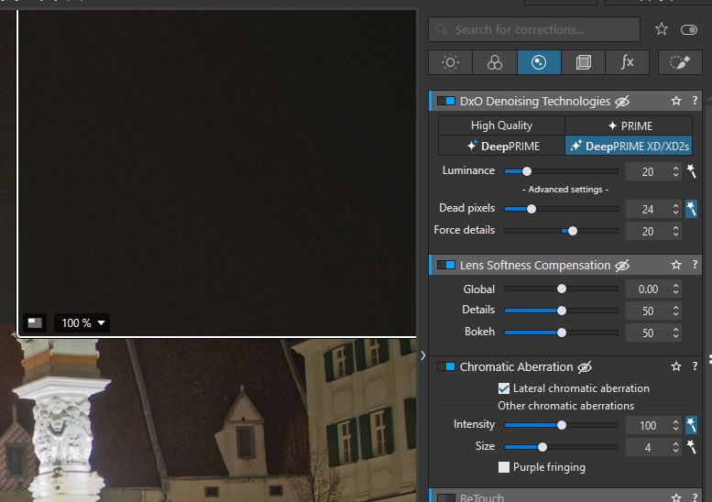
Task: Open the Light corrections tab
Action: pos(450,62)
